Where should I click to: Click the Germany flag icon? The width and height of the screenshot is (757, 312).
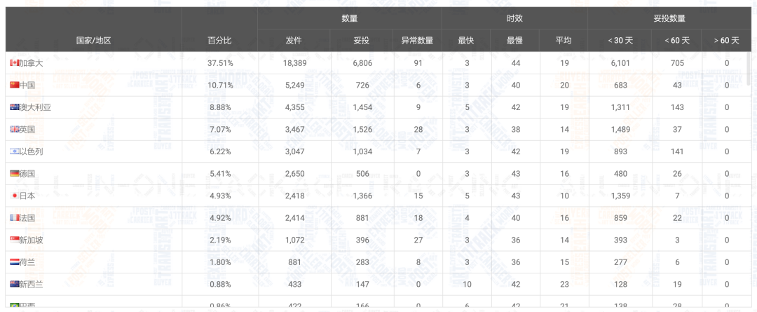[15, 173]
